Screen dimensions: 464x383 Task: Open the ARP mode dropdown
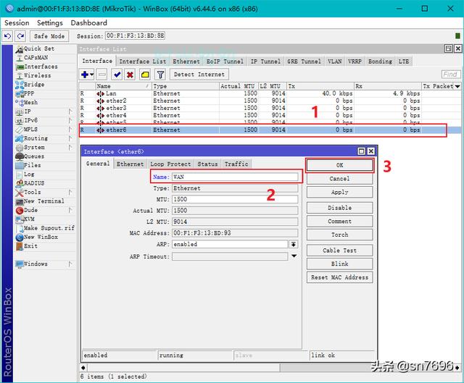click(293, 244)
